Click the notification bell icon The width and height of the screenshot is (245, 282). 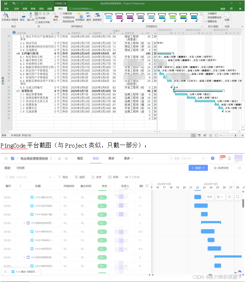[229, 158]
